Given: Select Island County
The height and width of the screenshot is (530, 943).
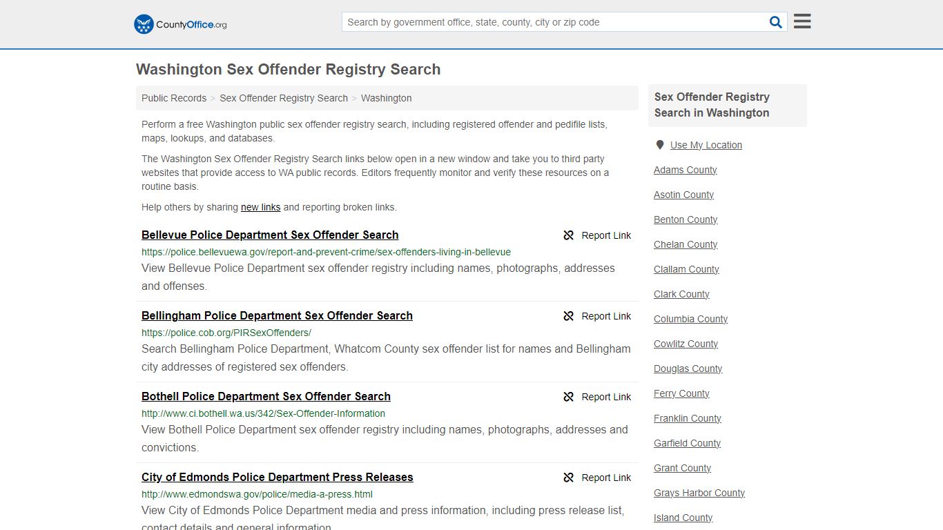Looking at the screenshot, I should tap(683, 518).
